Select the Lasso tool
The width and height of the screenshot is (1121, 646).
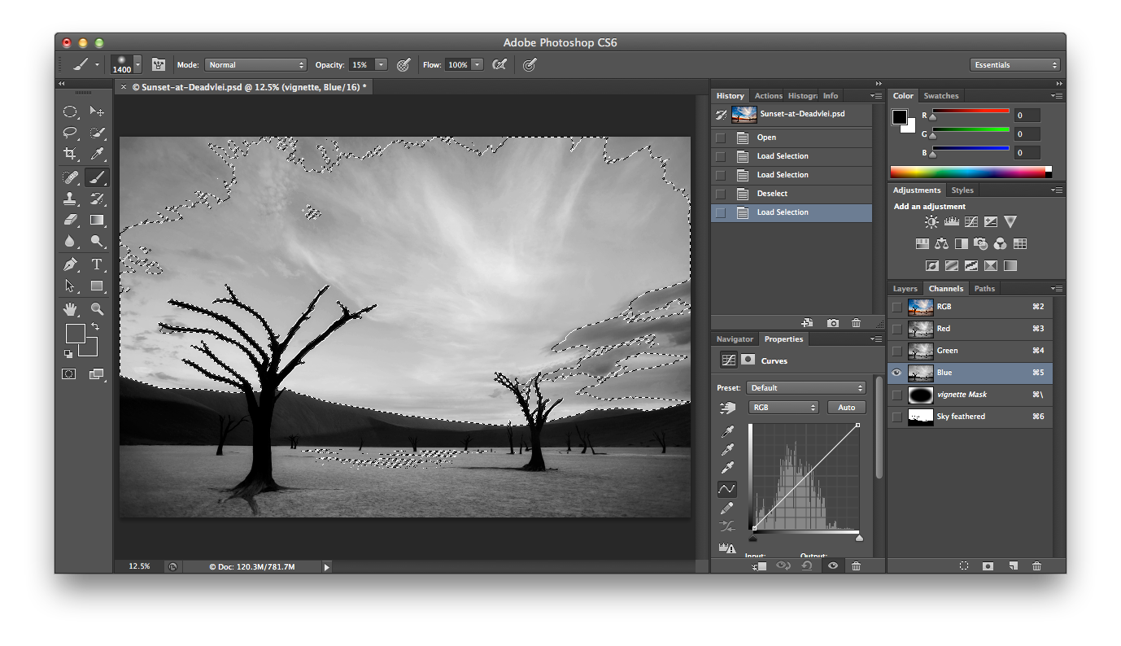tap(71, 133)
